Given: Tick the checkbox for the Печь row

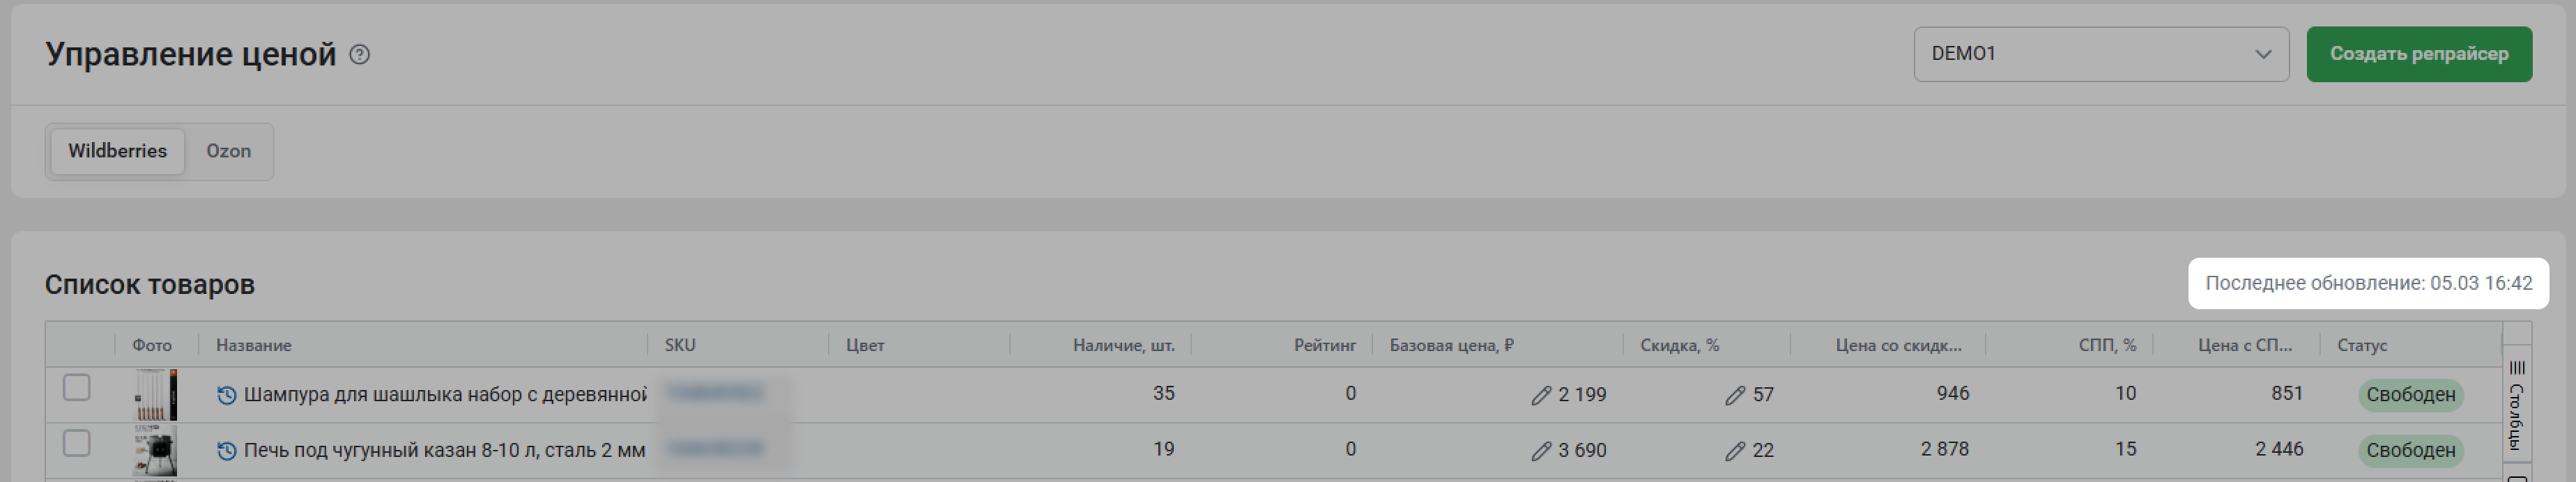Looking at the screenshot, I should [77, 443].
